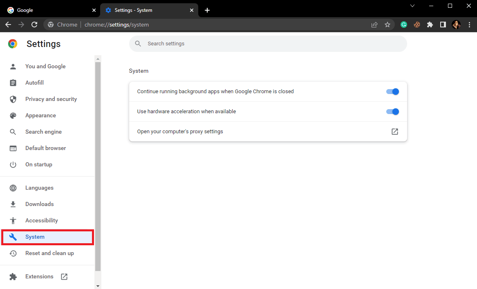
Task: Close the Google tab
Action: [x=94, y=10]
